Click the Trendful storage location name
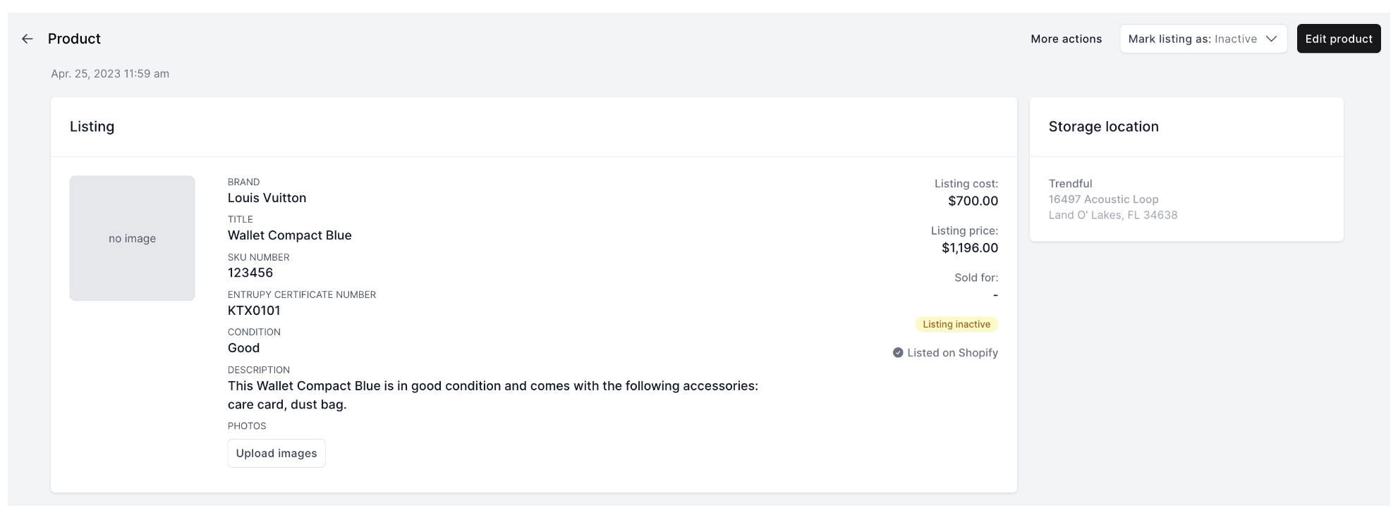This screenshot has width=1398, height=510. click(x=1070, y=184)
